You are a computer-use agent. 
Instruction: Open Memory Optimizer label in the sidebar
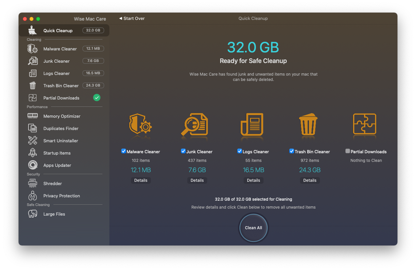(x=62, y=116)
